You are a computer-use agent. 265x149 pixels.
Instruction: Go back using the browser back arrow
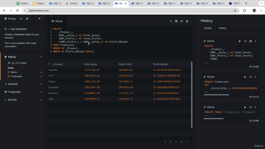pyautogui.click(x=4, y=11)
